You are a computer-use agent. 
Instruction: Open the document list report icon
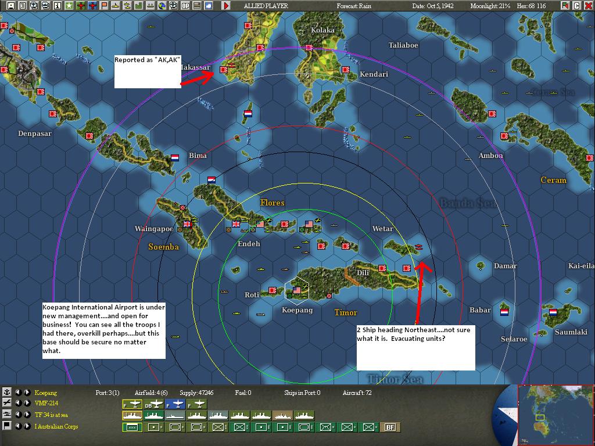(23, 6)
